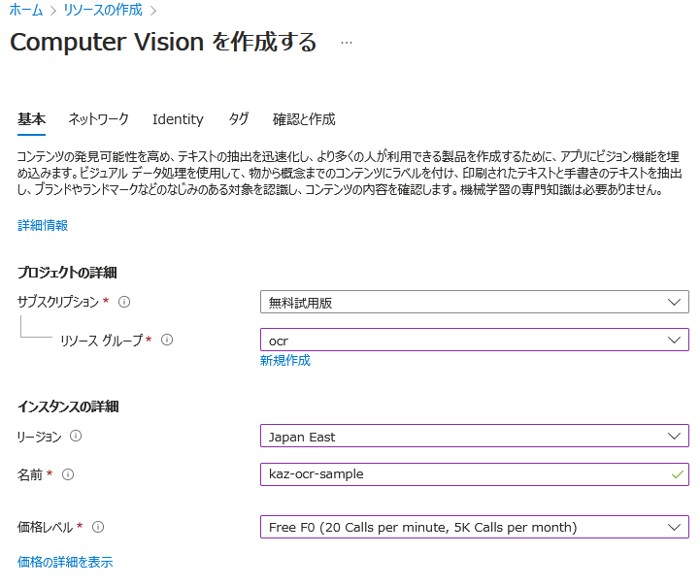Click info icon beside 名前 label
Screen dimensions: 700x586
(68, 474)
